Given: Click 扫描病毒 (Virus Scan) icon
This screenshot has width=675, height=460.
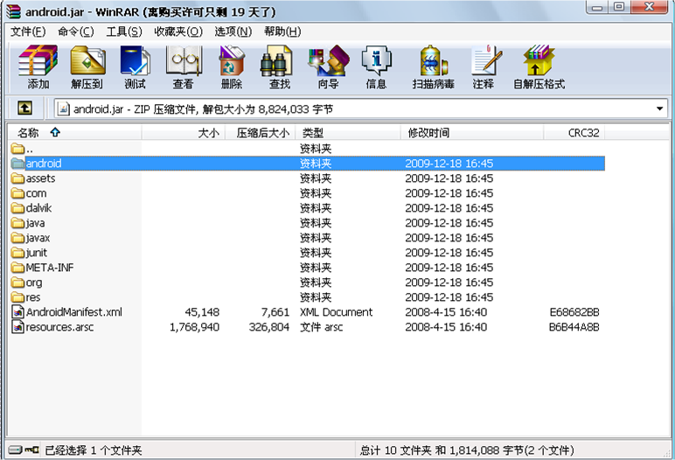Looking at the screenshot, I should tap(434, 66).
